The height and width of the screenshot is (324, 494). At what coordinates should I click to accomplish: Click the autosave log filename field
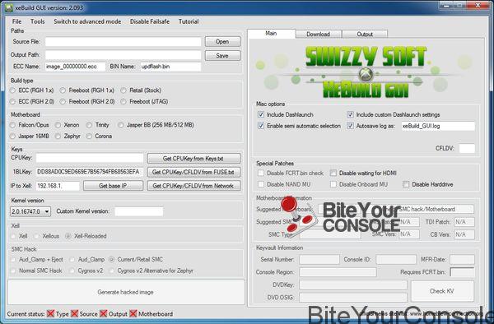pyautogui.click(x=438, y=126)
